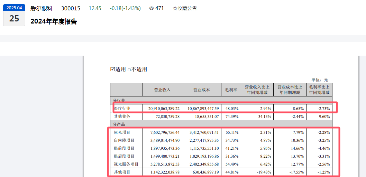
Task: Click the 74.39% gross margin cell
Action: (232, 117)
